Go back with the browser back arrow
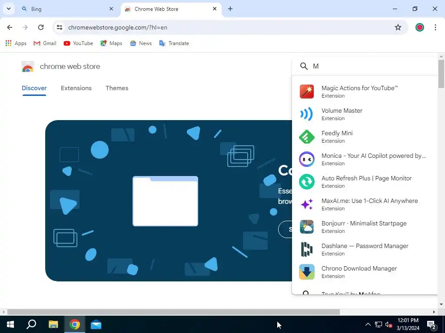 coord(10,27)
